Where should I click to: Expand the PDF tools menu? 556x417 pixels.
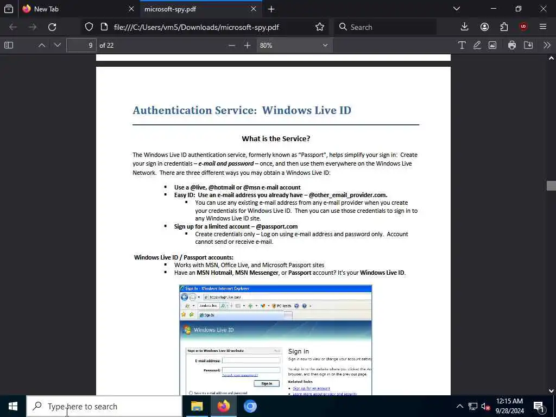[547, 46]
